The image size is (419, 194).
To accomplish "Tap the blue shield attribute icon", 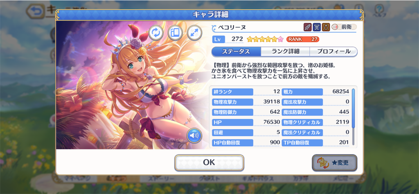I will (317, 27).
